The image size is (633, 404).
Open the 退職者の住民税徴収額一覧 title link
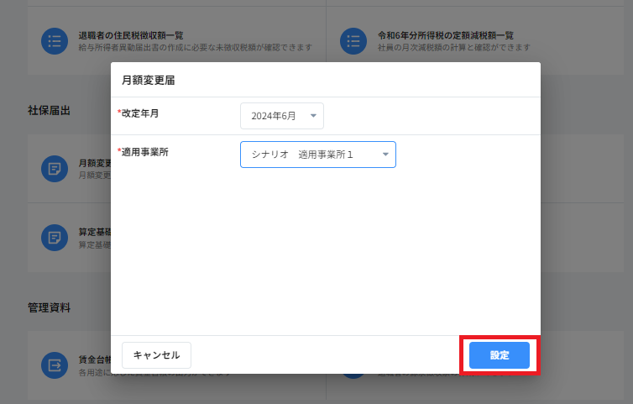[131, 35]
